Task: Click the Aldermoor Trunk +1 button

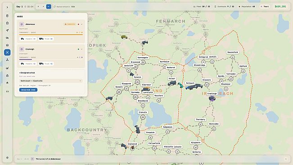Action: [x=46, y=39]
